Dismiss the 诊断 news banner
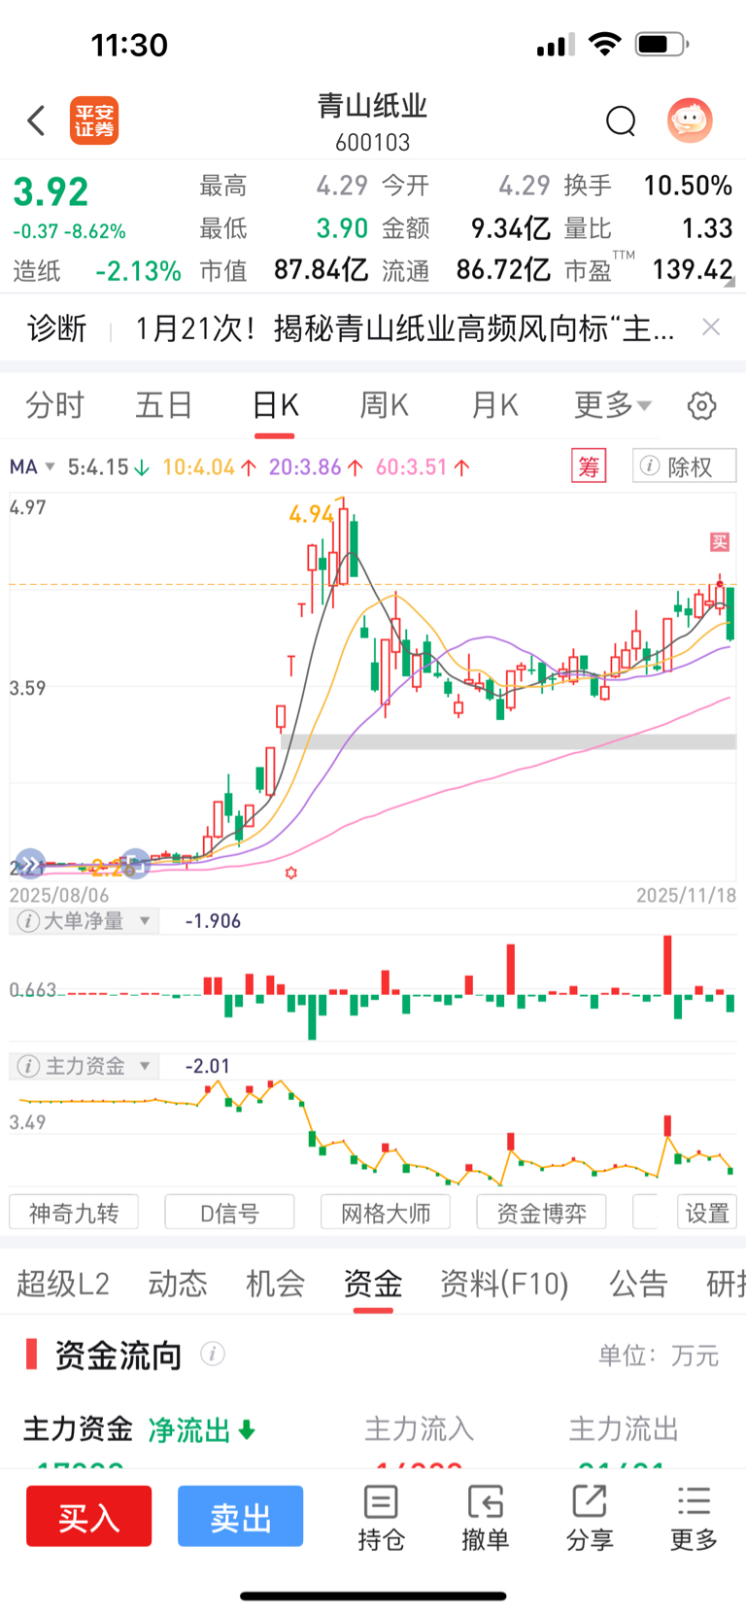 pyautogui.click(x=711, y=327)
